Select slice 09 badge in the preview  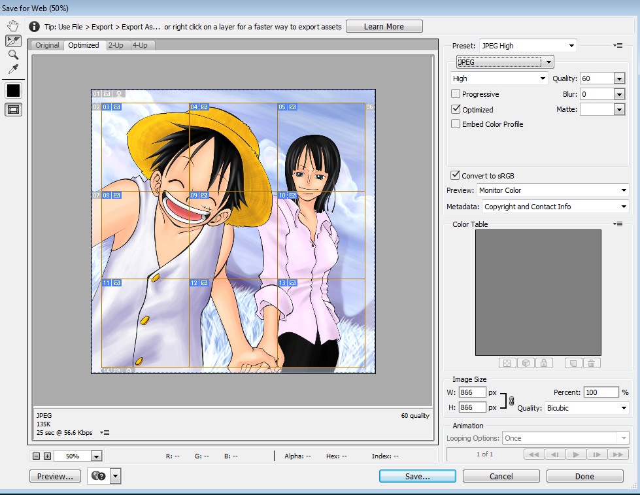(199, 196)
